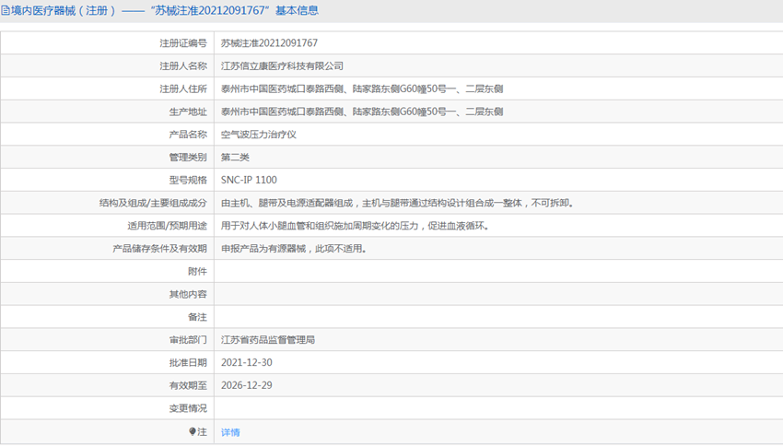Select the 有效期至 label
The image size is (783, 447).
click(x=188, y=386)
